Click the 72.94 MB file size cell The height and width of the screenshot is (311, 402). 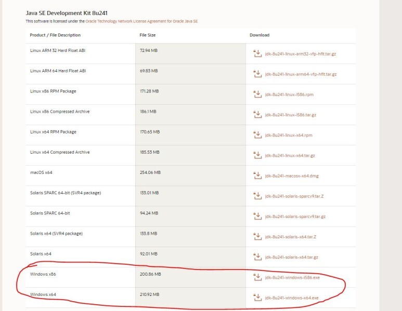coord(190,53)
